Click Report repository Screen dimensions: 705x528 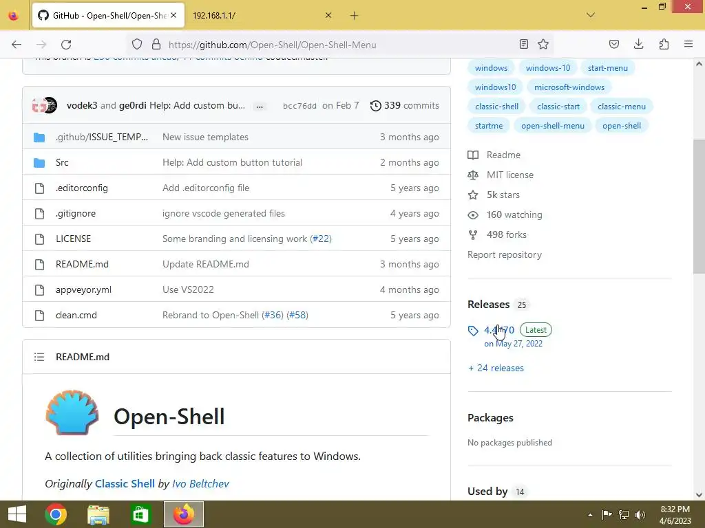click(x=505, y=254)
